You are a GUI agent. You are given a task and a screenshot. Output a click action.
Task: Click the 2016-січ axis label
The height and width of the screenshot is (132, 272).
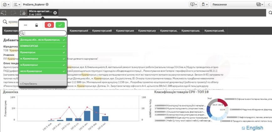click(x=75, y=126)
